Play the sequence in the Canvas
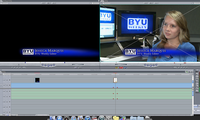 [151, 65]
